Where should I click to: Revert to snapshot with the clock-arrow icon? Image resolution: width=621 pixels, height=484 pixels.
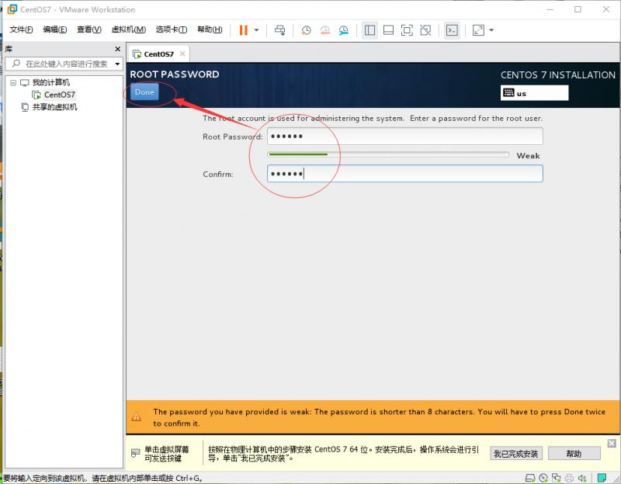(x=324, y=30)
